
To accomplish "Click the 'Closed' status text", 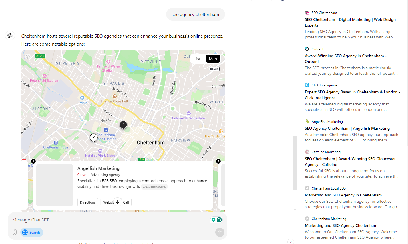I will point(82,175).
